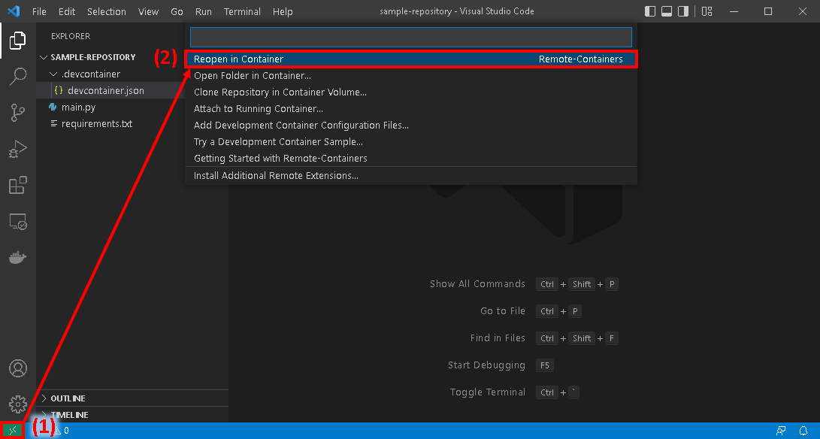Click the problems count in status bar
The image size is (820, 439).
coord(62,431)
